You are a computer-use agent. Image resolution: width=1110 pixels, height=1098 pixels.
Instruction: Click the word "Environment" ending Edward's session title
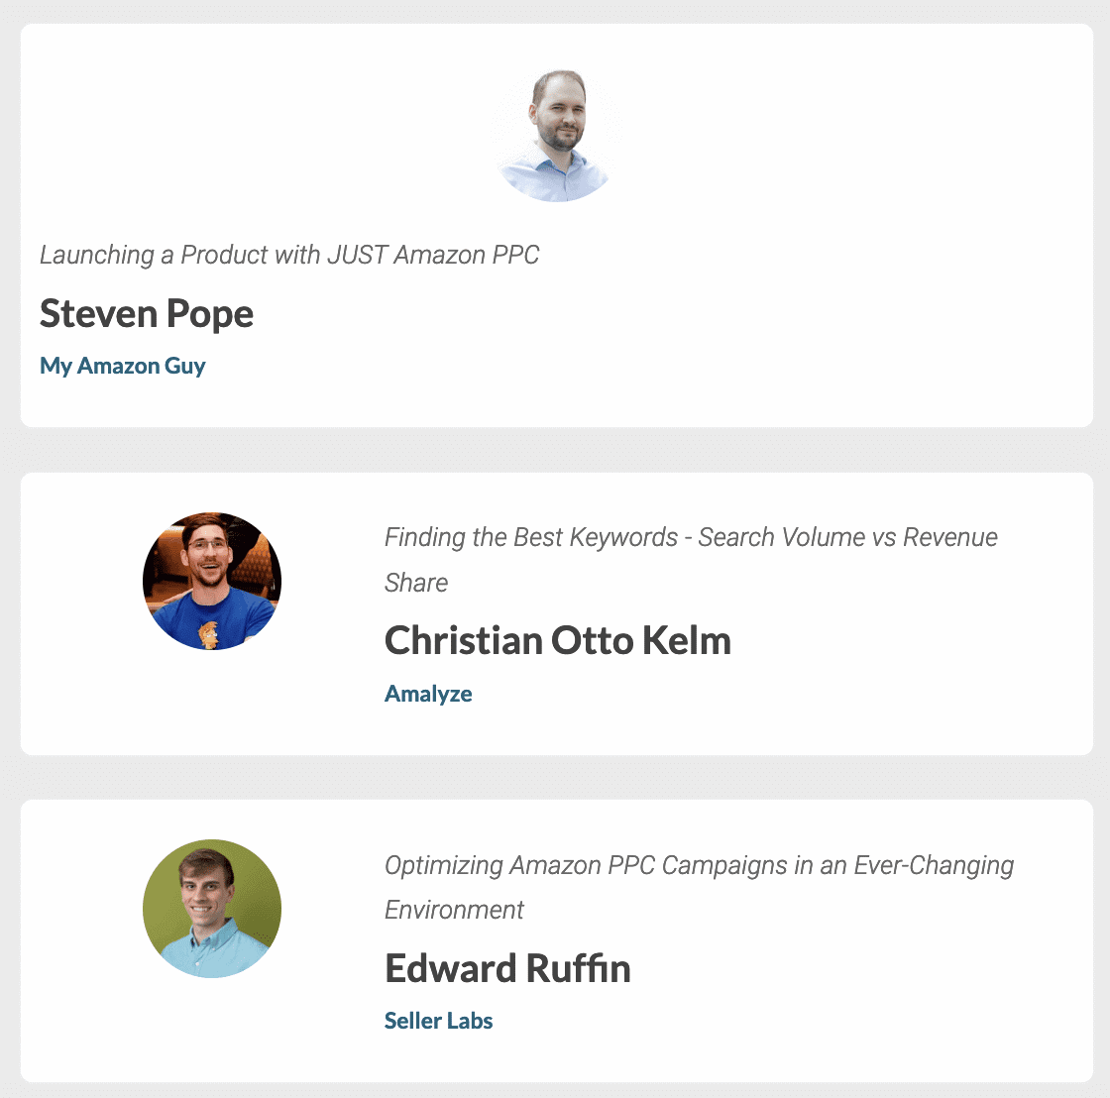(x=454, y=910)
